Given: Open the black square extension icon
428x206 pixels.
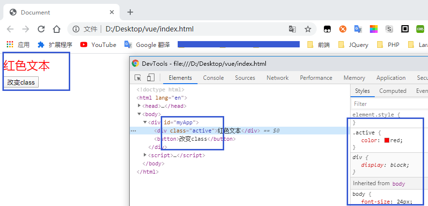Looking at the screenshot, I should [405, 29].
